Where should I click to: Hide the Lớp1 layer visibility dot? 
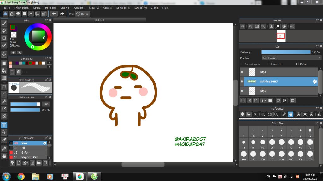[242, 72]
